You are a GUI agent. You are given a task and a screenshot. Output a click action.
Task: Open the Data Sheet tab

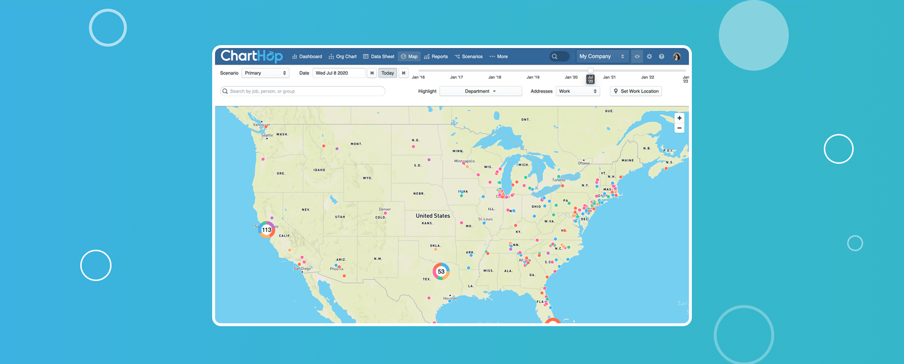pos(378,57)
